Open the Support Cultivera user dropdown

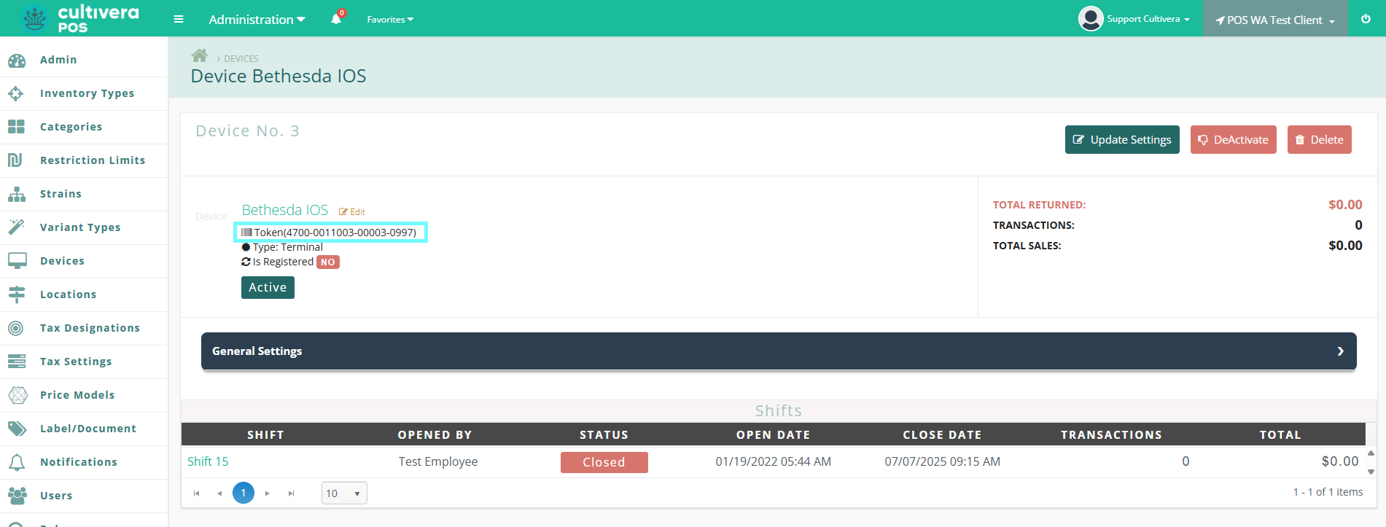1148,19
